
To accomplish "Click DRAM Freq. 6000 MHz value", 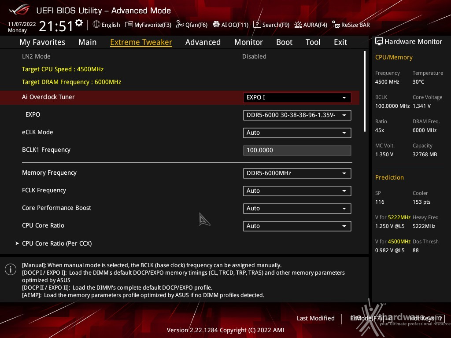I will (425, 130).
